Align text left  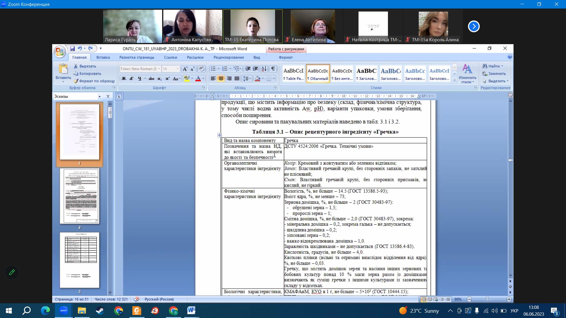tap(213, 79)
